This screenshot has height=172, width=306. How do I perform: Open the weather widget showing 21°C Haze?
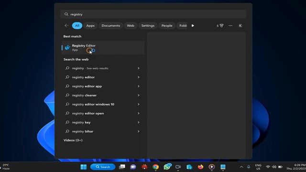[5, 167]
